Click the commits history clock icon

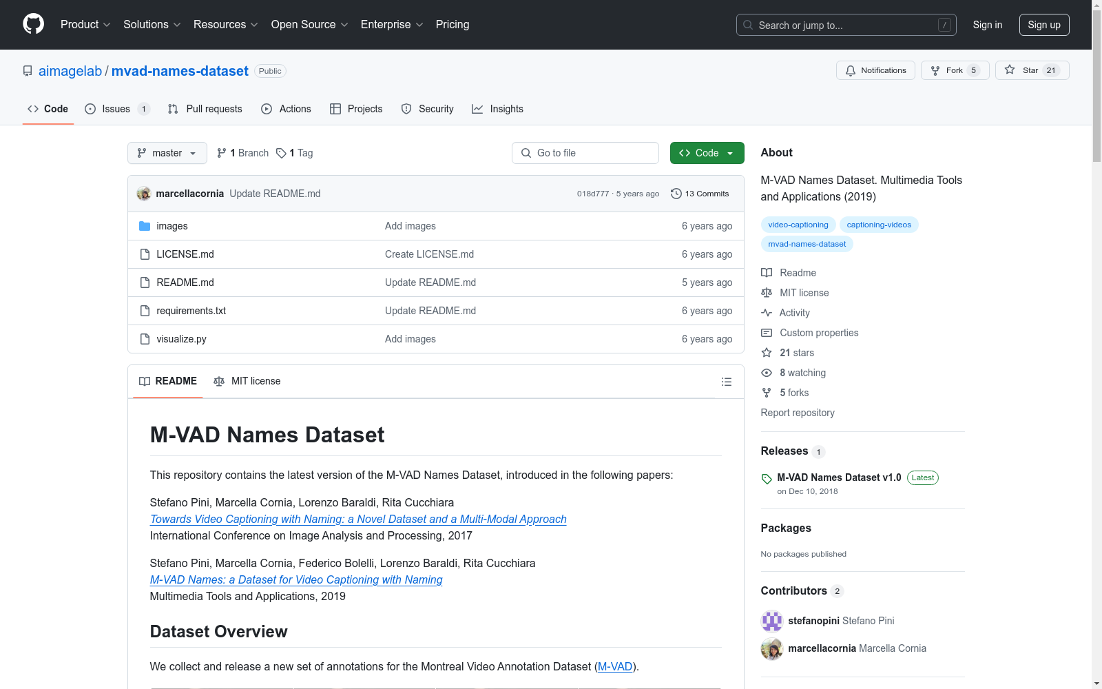pos(676,194)
